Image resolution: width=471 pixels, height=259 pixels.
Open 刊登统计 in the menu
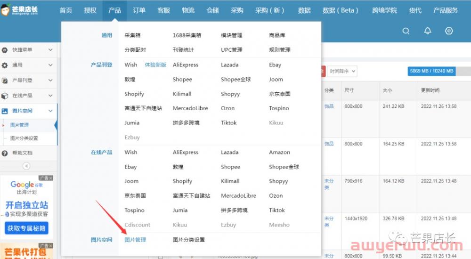pos(183,50)
